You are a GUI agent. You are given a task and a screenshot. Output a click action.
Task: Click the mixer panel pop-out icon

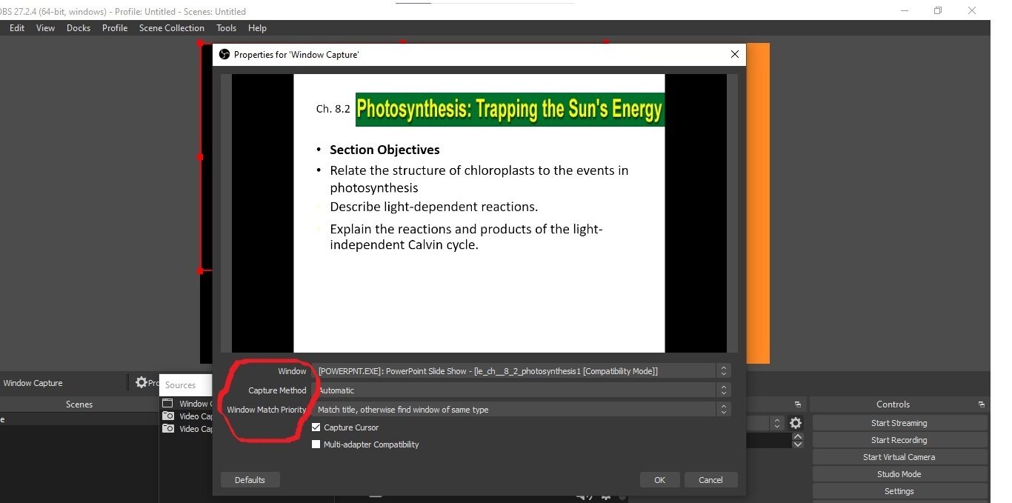(798, 404)
